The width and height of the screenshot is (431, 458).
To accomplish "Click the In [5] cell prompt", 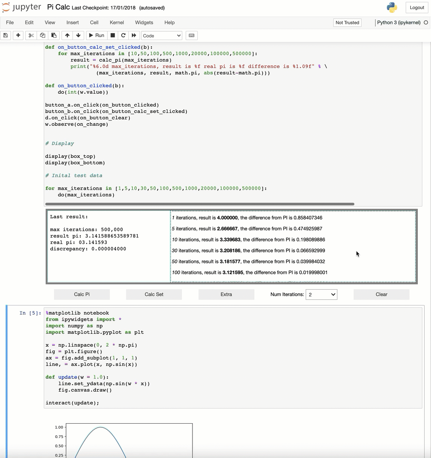I will coord(30,313).
